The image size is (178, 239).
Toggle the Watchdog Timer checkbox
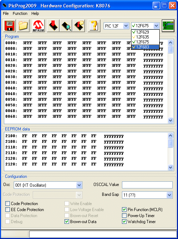pyautogui.click(x=124, y=221)
